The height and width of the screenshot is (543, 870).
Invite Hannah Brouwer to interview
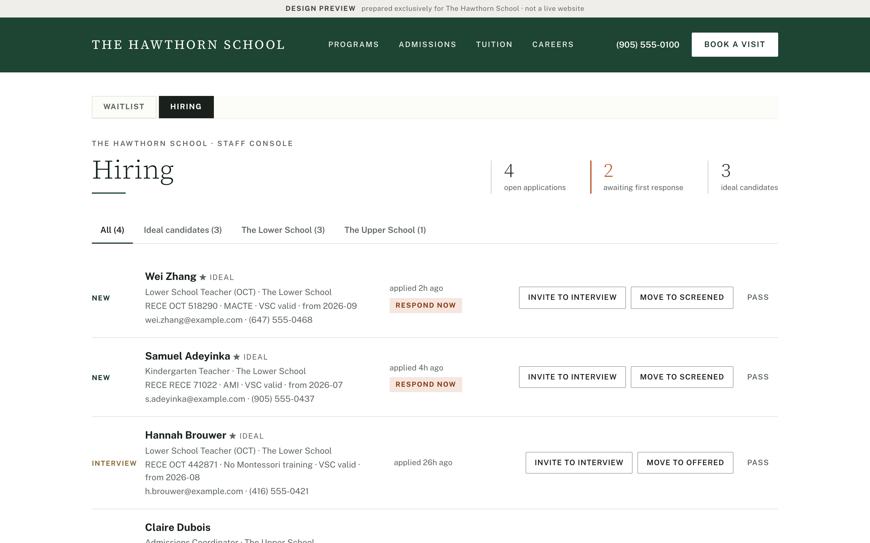click(x=579, y=462)
